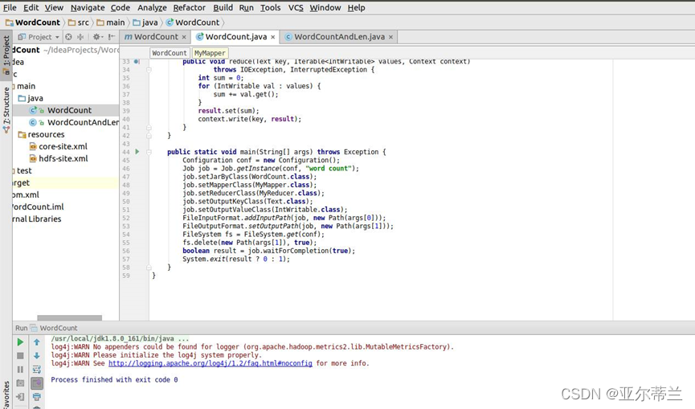Screen dimensions: 695x409
Task: Click fold end marker at line 58
Action: click(x=149, y=268)
